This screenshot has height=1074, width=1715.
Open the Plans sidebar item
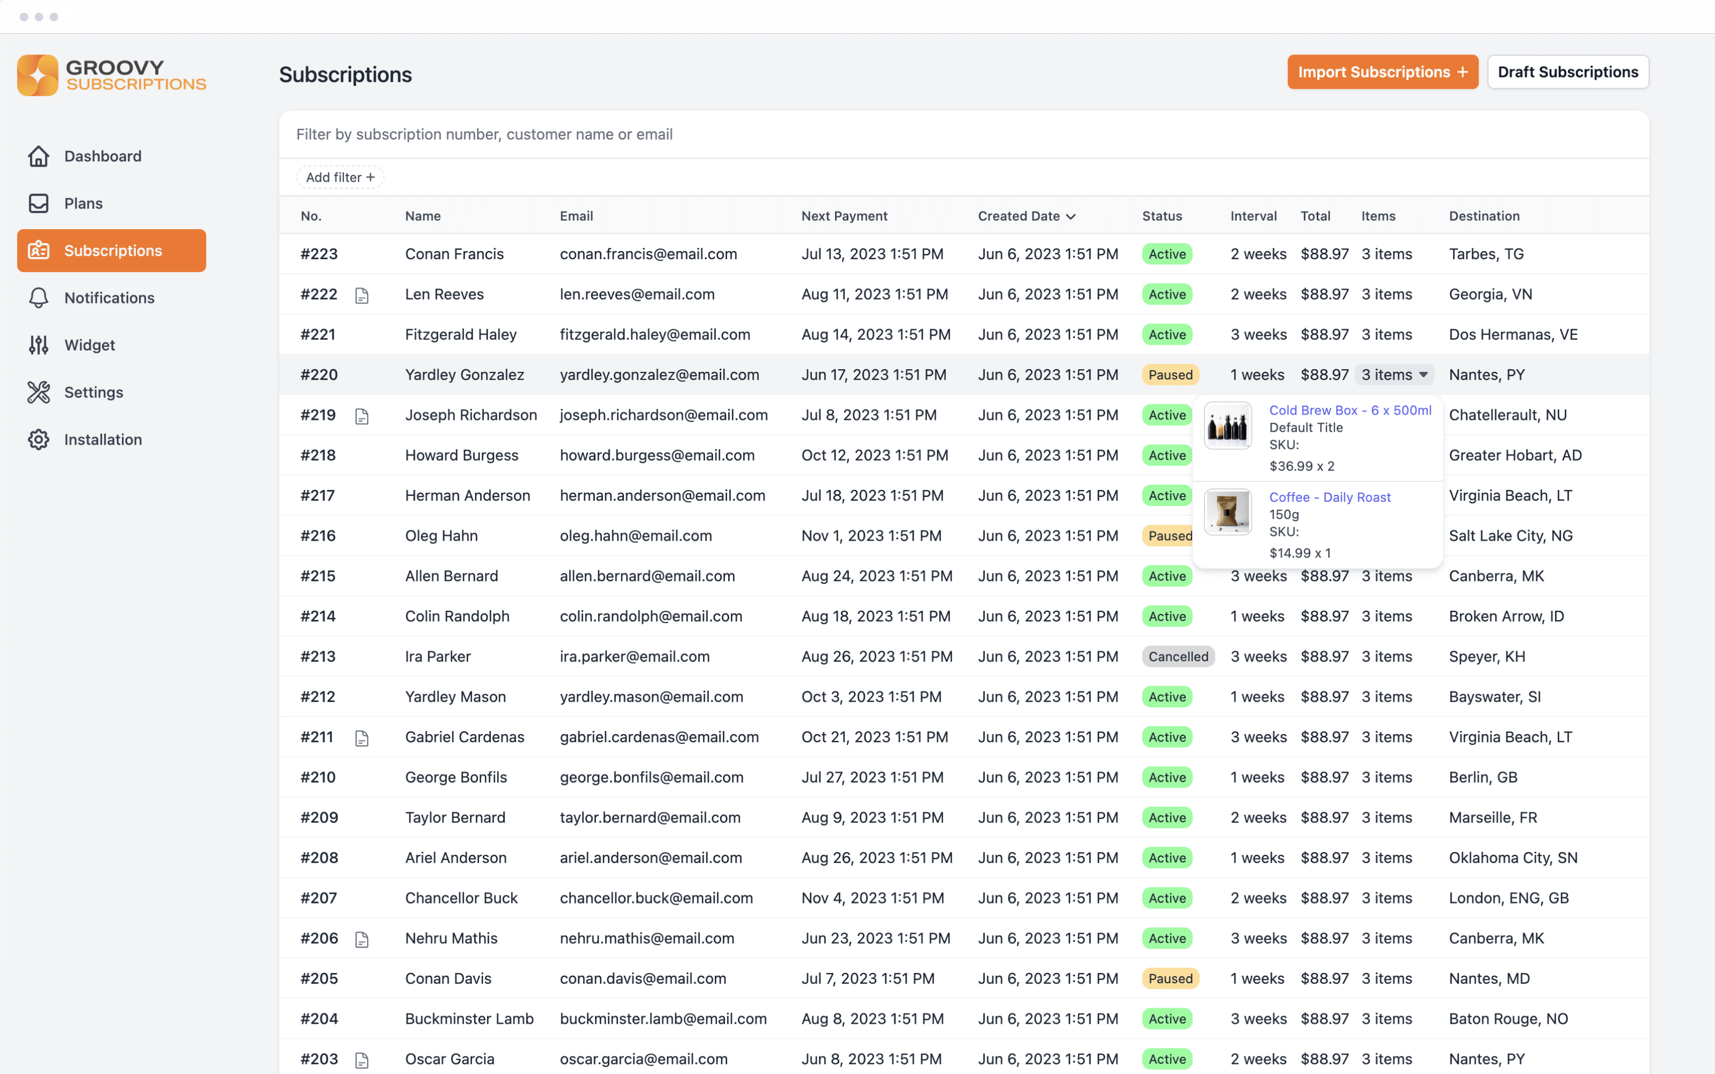pyautogui.click(x=83, y=204)
